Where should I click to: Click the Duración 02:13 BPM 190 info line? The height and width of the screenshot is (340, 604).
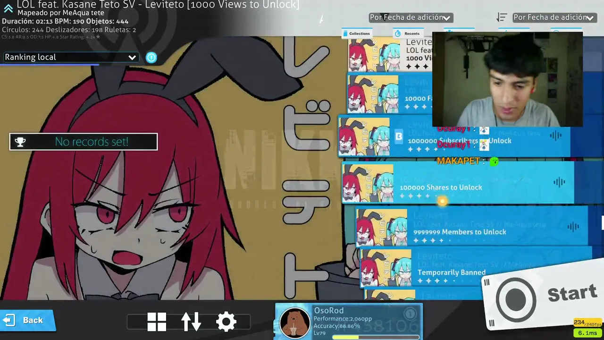pos(65,21)
